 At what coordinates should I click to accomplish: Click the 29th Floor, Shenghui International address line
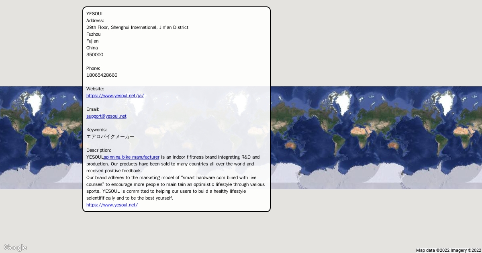point(137,27)
